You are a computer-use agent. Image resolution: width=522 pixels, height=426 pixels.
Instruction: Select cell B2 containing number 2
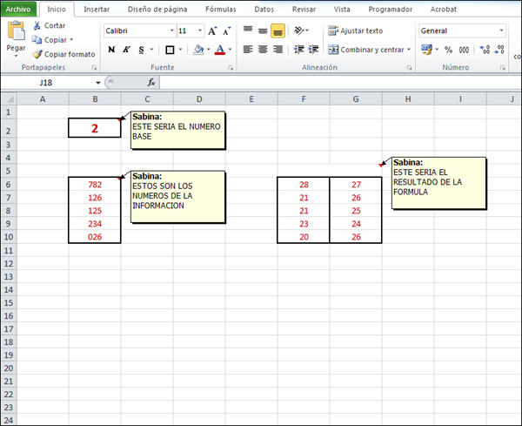point(94,129)
